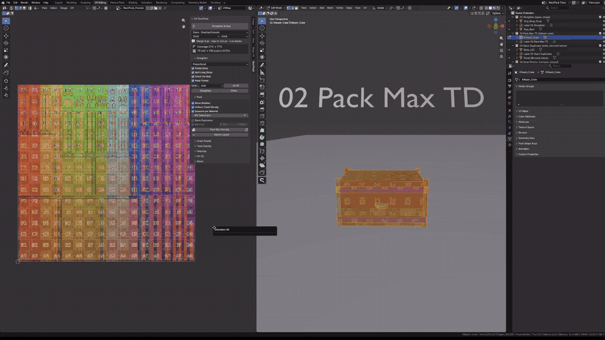This screenshot has height=340, width=605.
Task: Click the viewport zoom magnifier icon
Action: tap(501, 38)
